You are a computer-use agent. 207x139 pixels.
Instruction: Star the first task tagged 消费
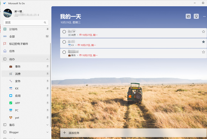click(x=203, y=32)
